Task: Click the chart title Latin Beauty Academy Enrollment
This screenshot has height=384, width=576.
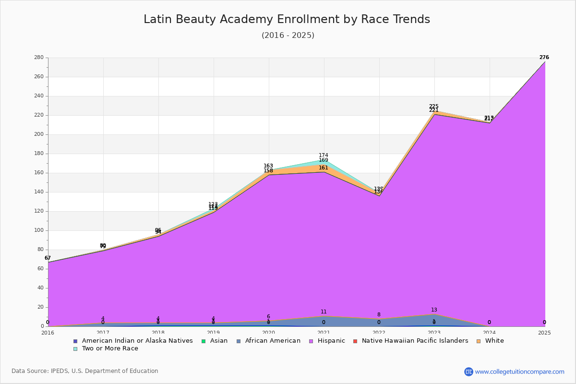Action: click(x=287, y=19)
